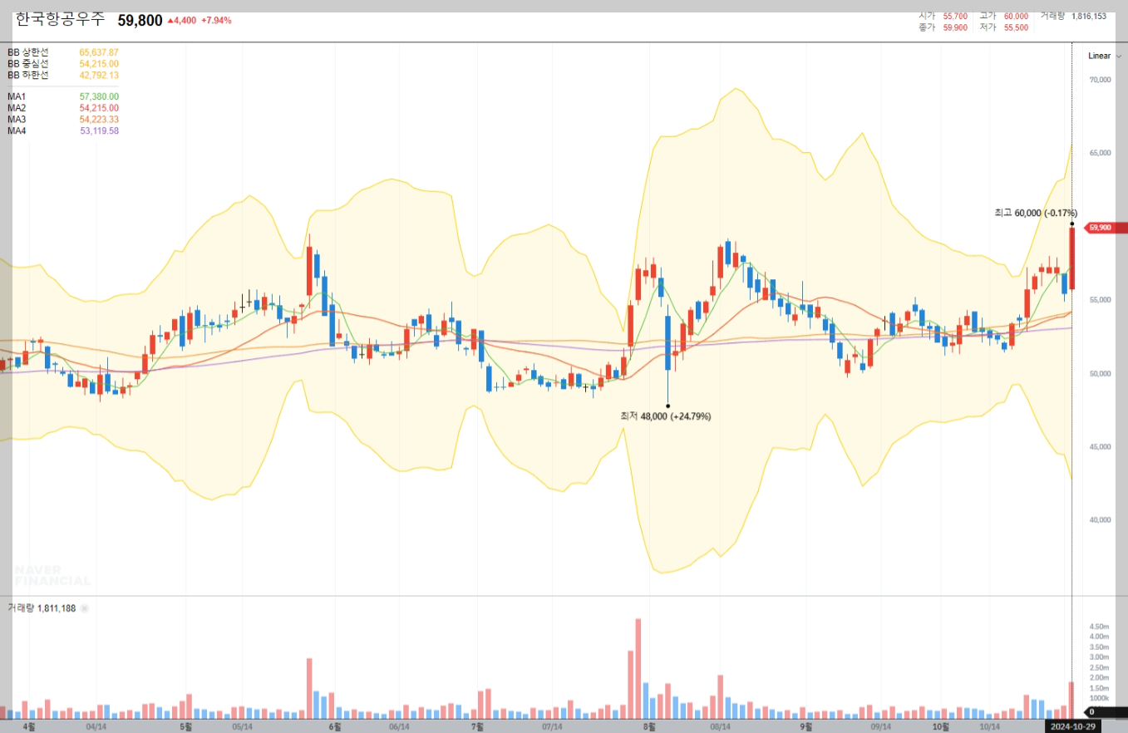1128x733 pixels.
Task: Click the 09/14 date on time axis
Action: 882,726
